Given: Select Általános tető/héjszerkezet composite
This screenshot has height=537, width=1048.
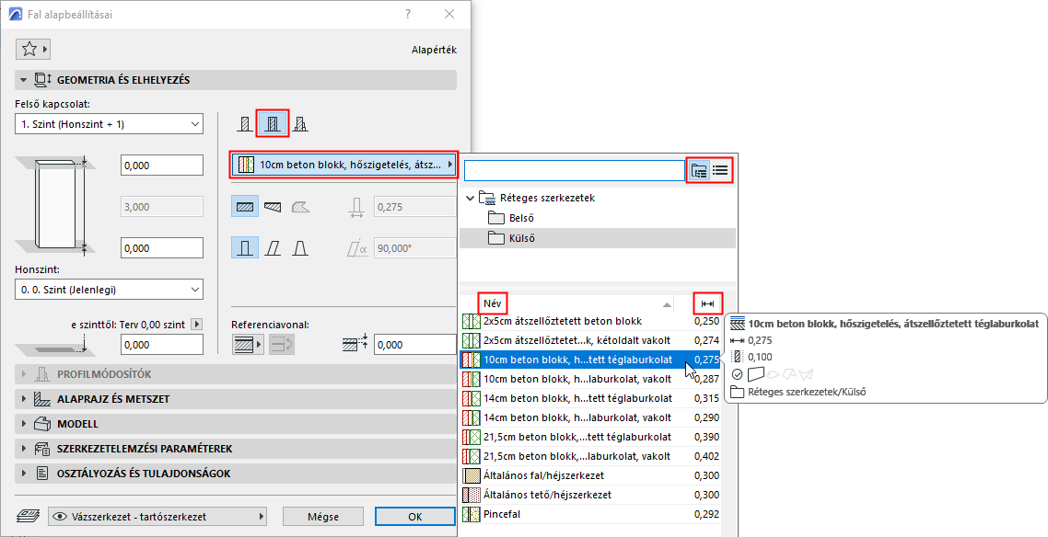Looking at the screenshot, I should tap(591, 495).
